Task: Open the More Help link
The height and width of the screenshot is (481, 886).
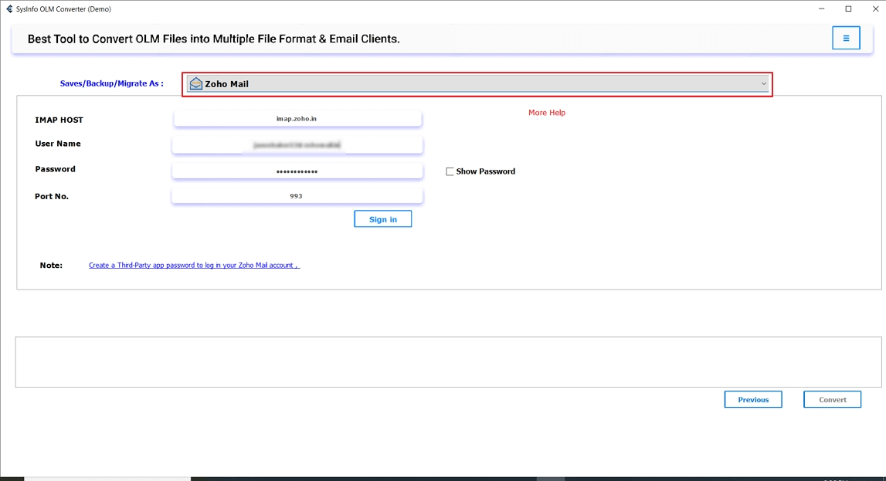Action: tap(546, 113)
